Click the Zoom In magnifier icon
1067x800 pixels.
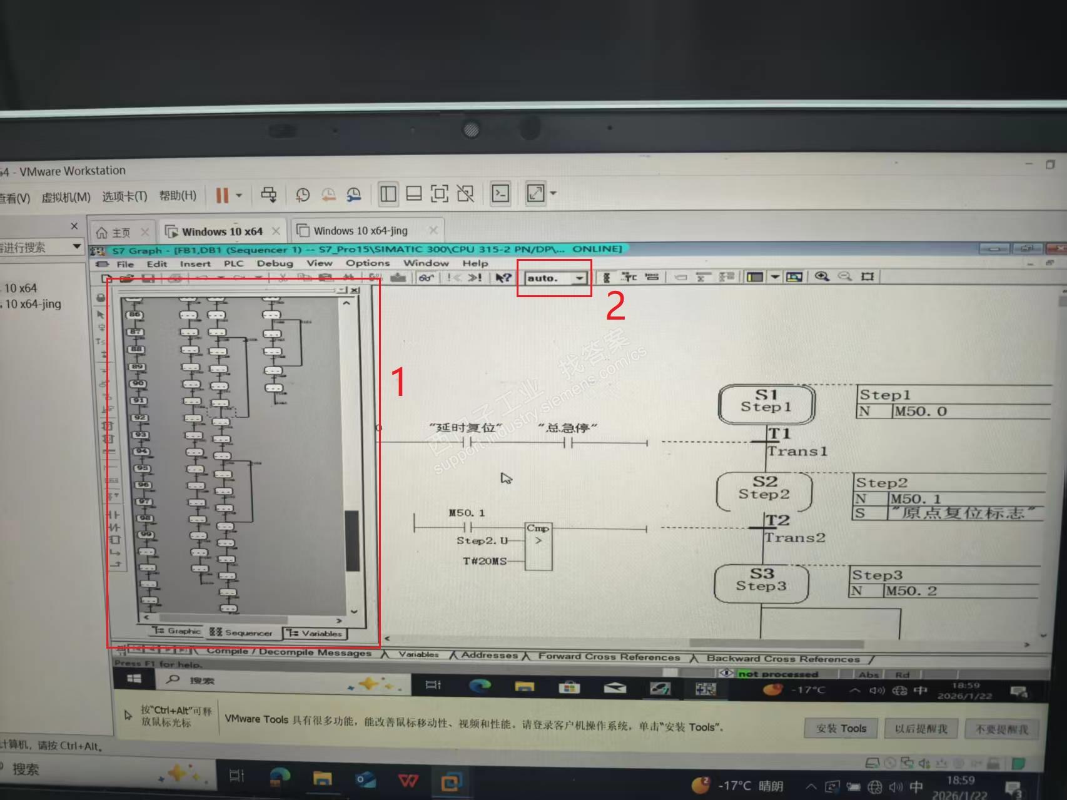click(x=822, y=276)
